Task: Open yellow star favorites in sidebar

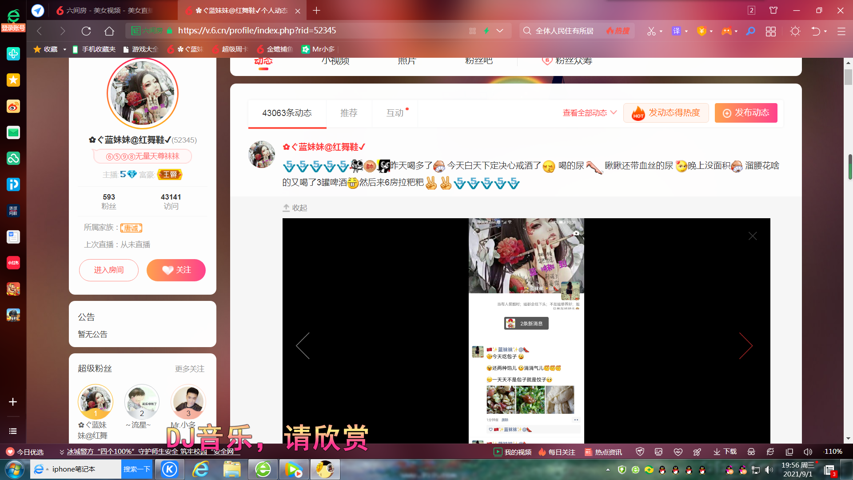Action: (13, 80)
